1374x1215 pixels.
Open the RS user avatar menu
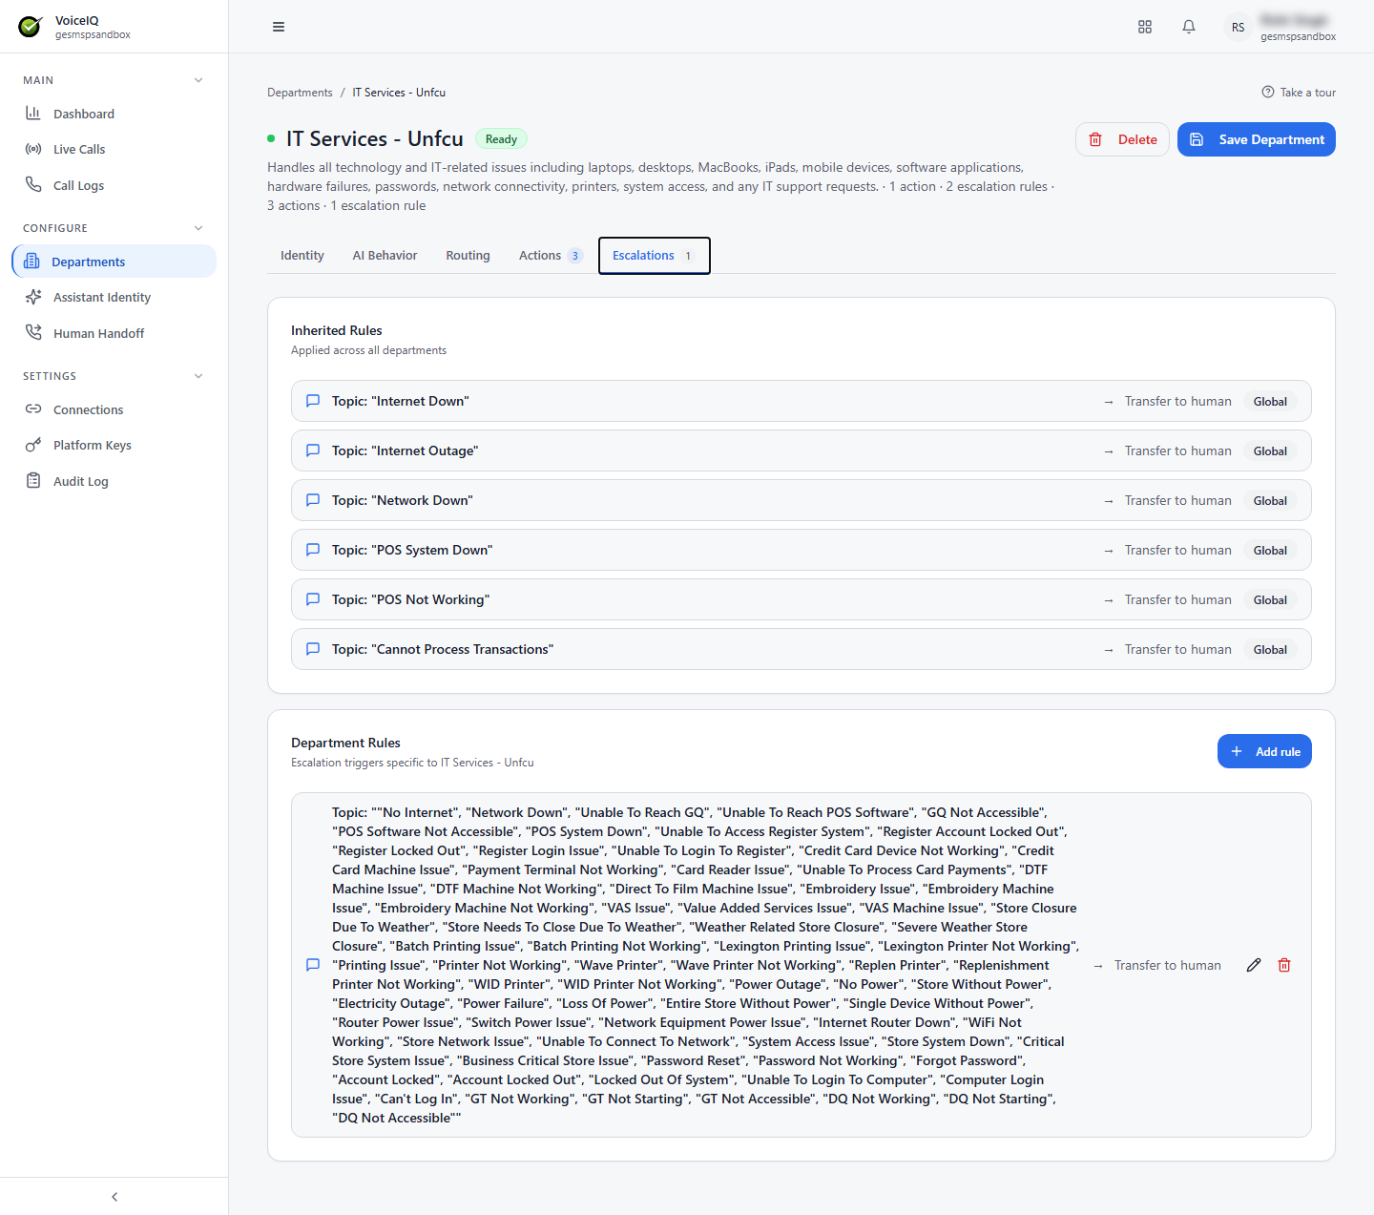[x=1238, y=27]
